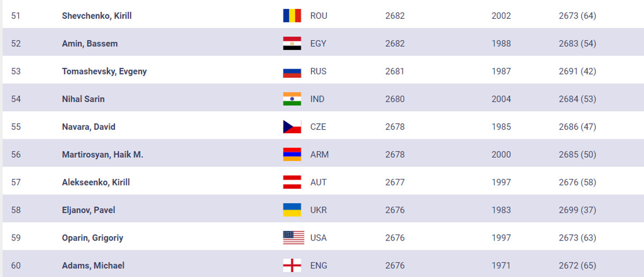Click the Czech Republic flag icon
Image resolution: width=644 pixels, height=277 pixels.
point(292,127)
